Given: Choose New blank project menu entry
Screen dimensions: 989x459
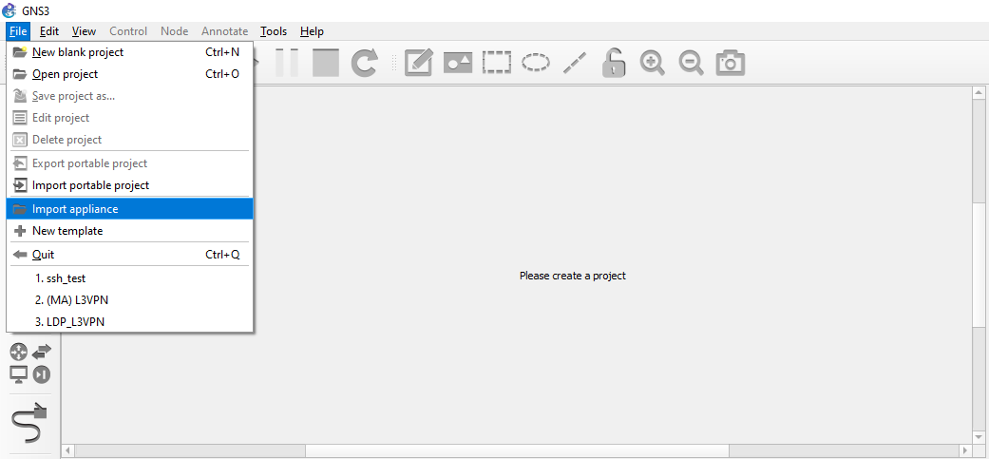Looking at the screenshot, I should click(x=78, y=52).
